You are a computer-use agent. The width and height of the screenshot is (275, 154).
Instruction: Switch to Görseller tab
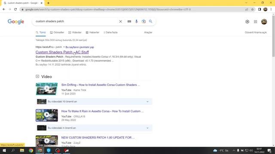57,33
